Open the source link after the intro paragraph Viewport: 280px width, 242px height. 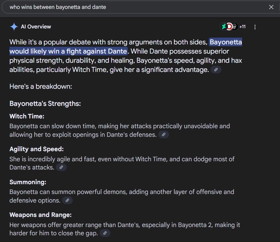pyautogui.click(x=216, y=69)
